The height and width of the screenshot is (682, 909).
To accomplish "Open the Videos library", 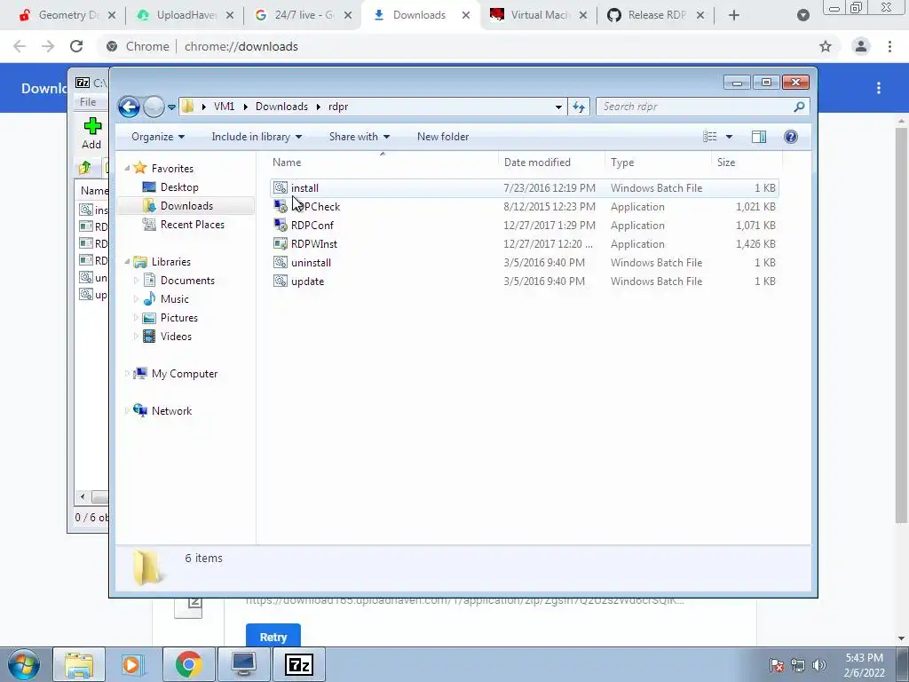I will click(x=168, y=337).
